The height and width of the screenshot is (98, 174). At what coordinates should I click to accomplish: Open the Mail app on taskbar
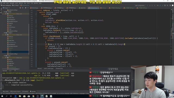point(29,96)
